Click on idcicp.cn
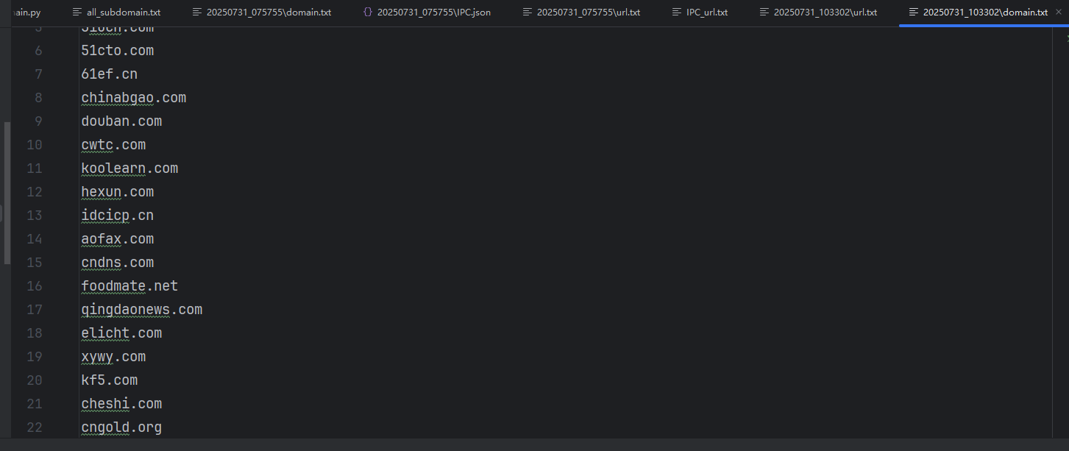Image resolution: width=1069 pixels, height=451 pixels. (x=118, y=216)
